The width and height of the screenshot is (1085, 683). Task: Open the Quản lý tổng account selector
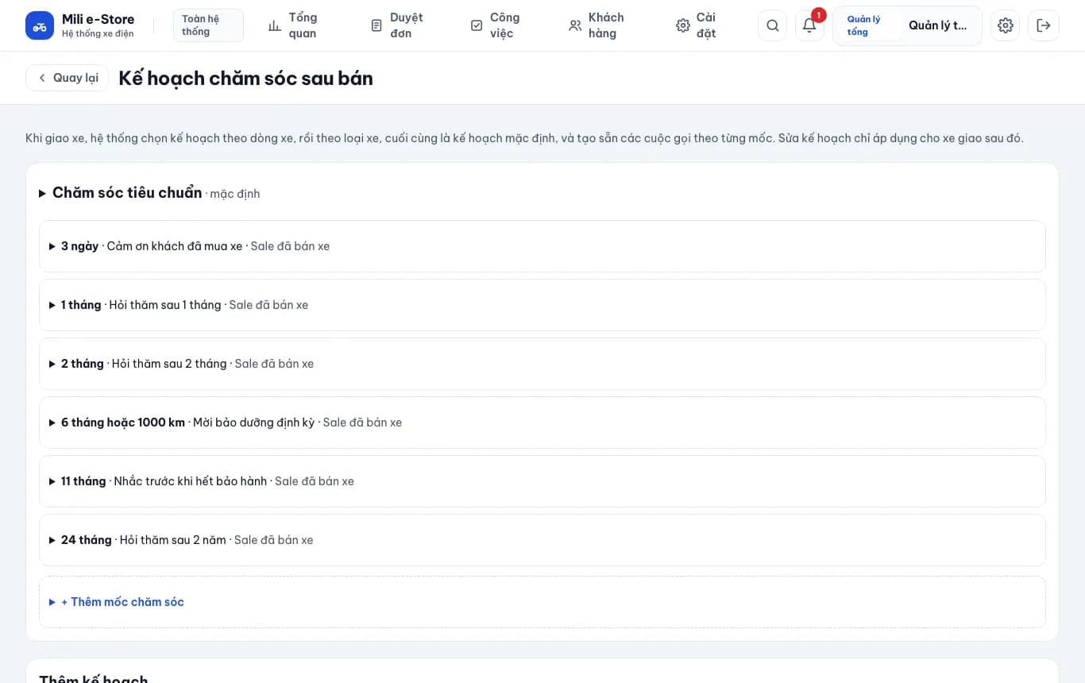(x=907, y=25)
